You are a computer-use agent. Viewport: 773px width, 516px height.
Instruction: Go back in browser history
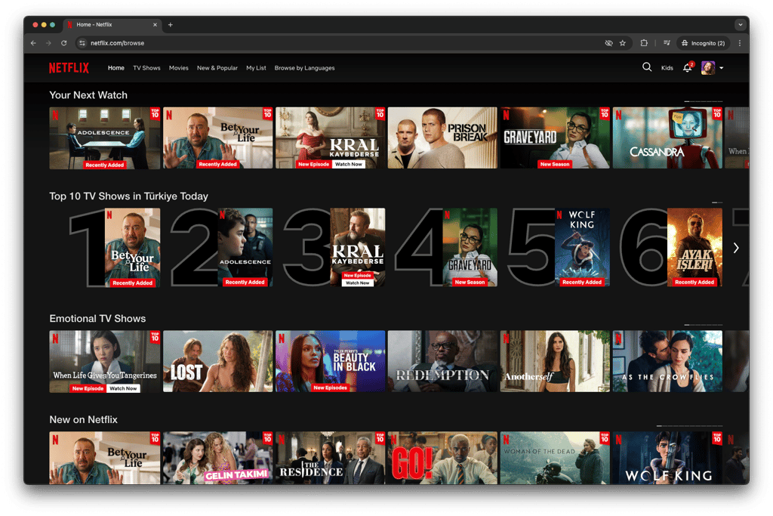(x=33, y=43)
